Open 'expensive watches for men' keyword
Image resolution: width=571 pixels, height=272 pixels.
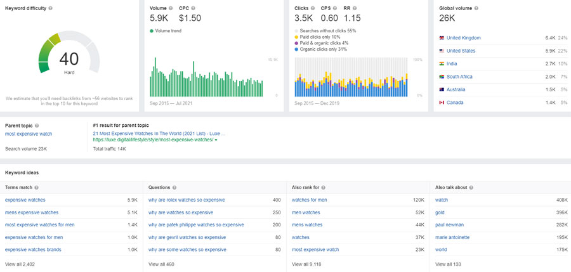tap(34, 237)
